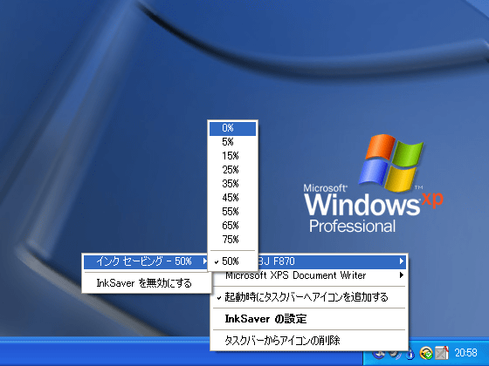489x366 pixels.
Task: Open InkSaver の設定
Action: (309, 319)
